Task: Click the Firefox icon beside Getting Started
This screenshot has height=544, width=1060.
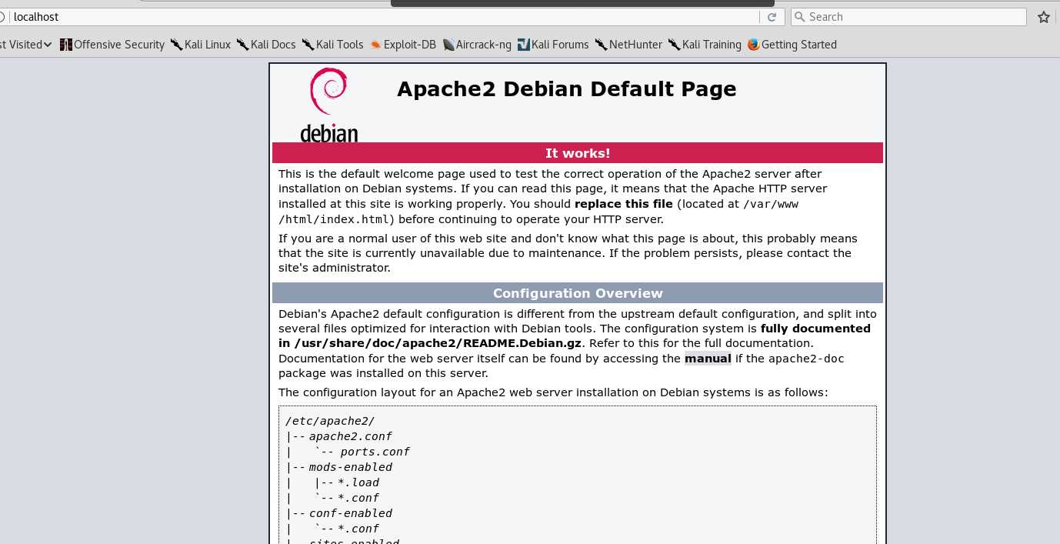Action: pyautogui.click(x=753, y=45)
